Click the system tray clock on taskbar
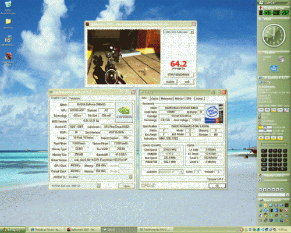The height and width of the screenshot is (233, 291). click(285, 230)
